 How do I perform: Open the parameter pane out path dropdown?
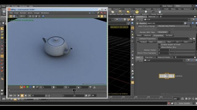pyautogui.click(x=189, y=20)
